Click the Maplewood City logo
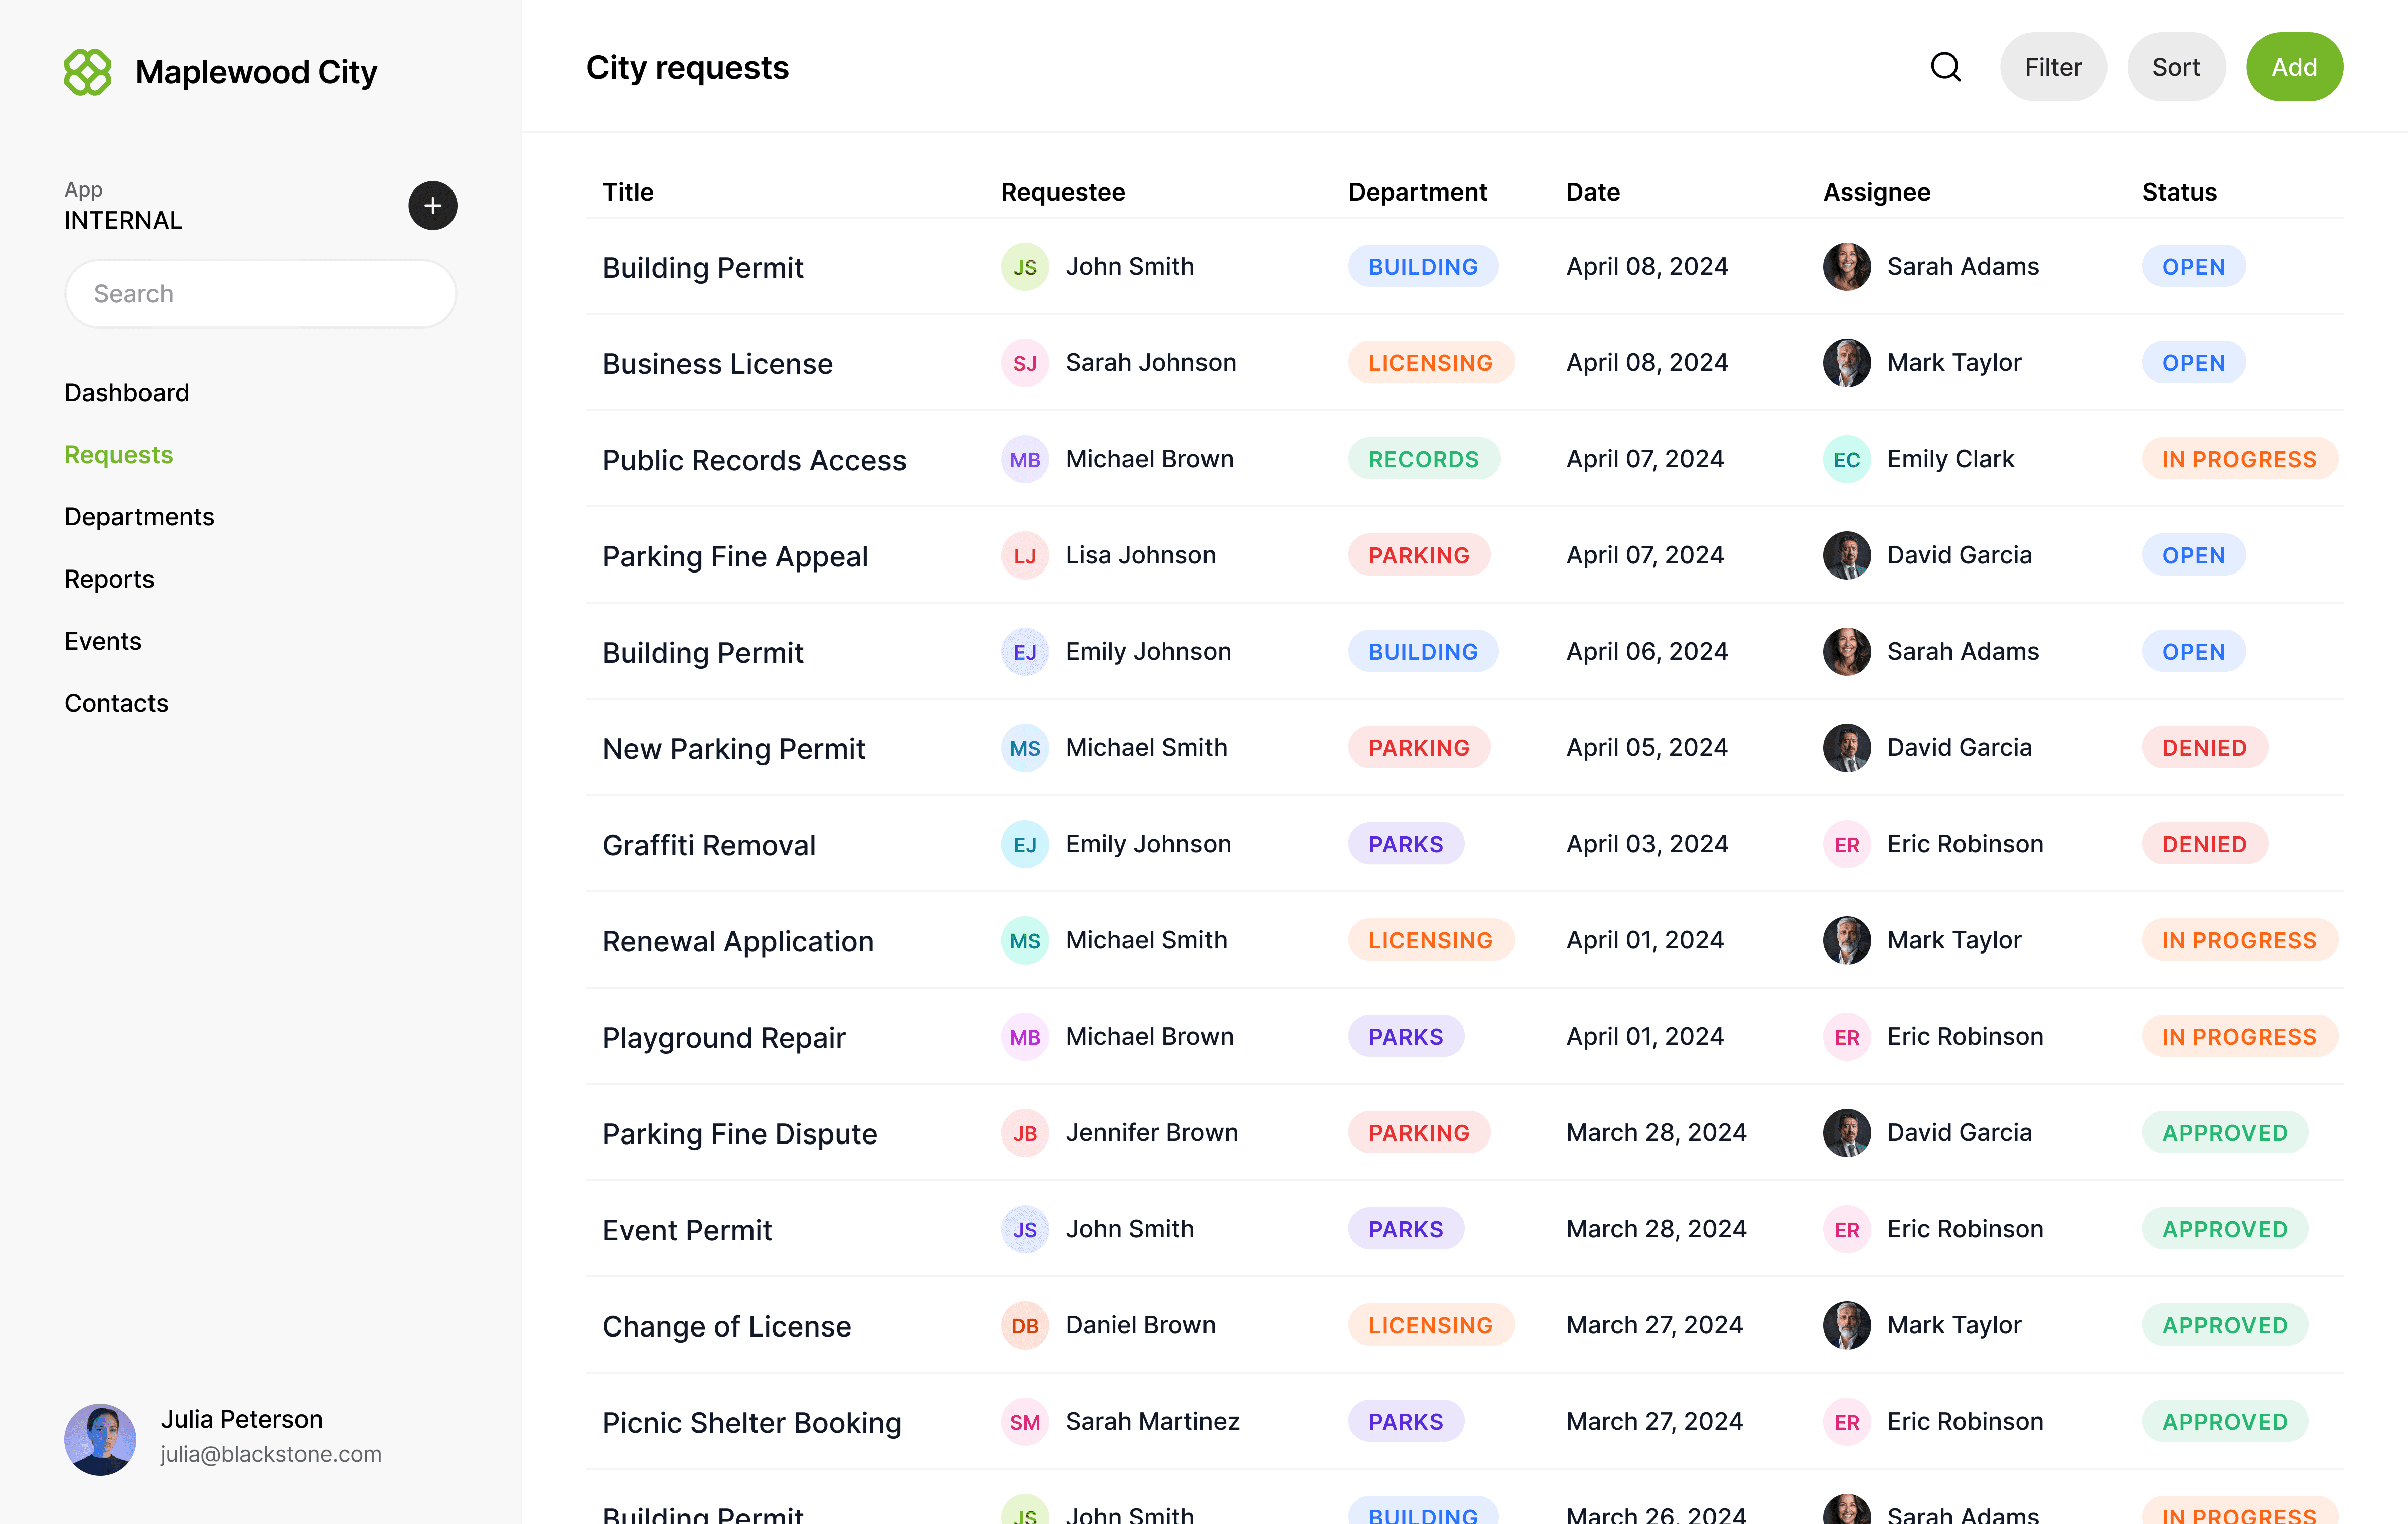Screen dimensions: 2408x1524 [x=87, y=71]
